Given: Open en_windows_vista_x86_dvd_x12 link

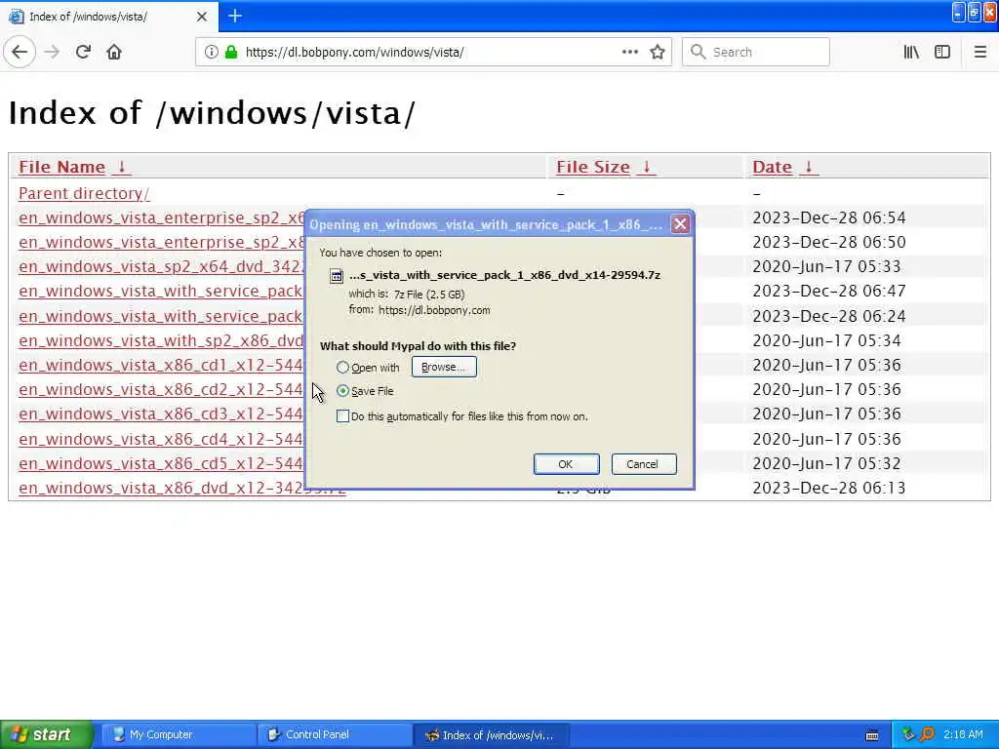Looking at the screenshot, I should [181, 488].
